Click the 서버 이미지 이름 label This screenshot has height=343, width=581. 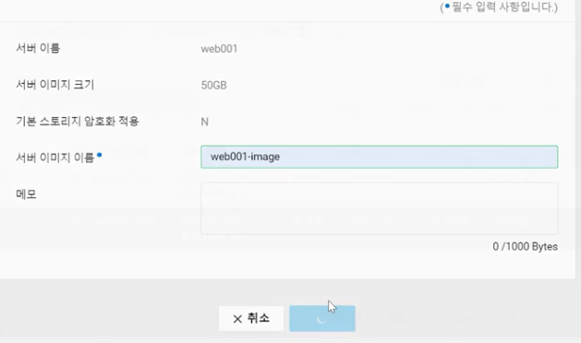[54, 158]
